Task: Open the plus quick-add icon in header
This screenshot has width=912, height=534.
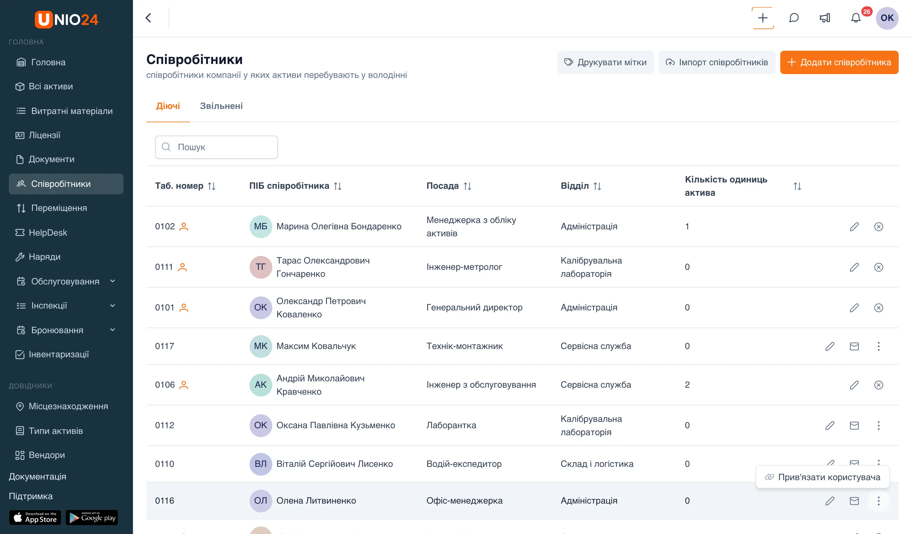Action: coord(763,18)
